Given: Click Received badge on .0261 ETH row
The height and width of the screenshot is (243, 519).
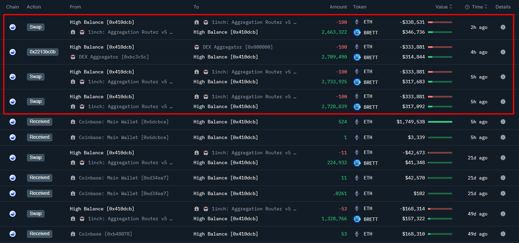Looking at the screenshot, I should (40, 193).
